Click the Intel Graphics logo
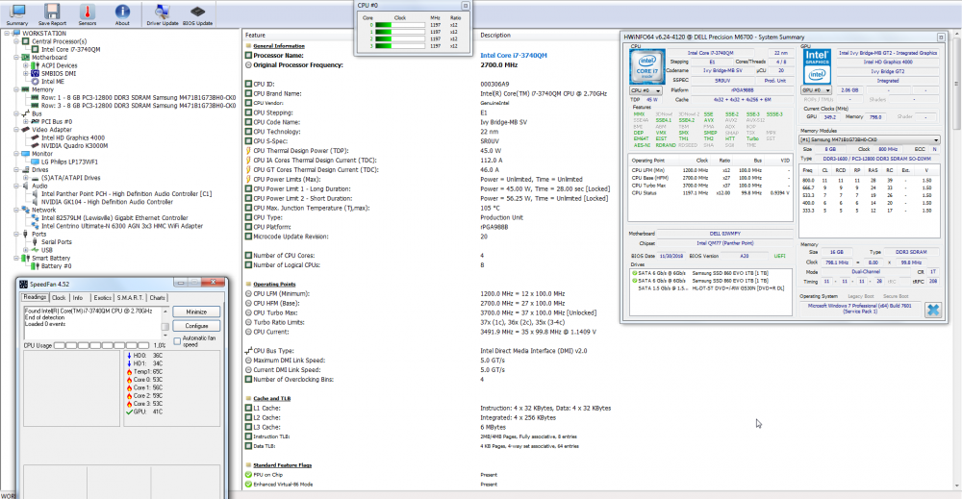The width and height of the screenshot is (962, 499). [x=819, y=67]
